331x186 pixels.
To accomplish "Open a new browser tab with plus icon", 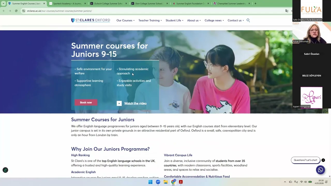I will click(255, 4).
